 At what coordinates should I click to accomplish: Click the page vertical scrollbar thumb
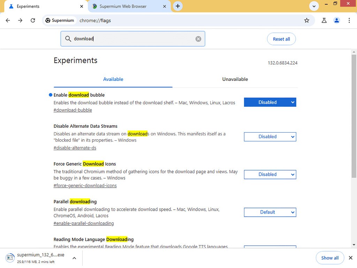click(354, 116)
